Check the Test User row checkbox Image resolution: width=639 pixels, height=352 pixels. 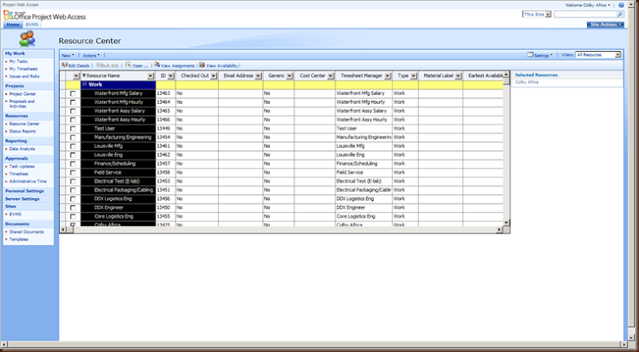[x=73, y=129]
